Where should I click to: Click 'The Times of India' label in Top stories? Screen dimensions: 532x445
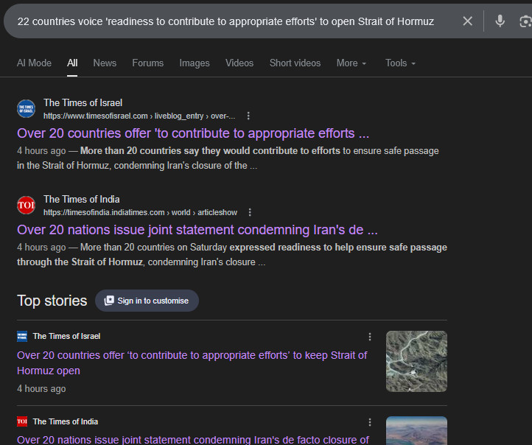(x=66, y=421)
